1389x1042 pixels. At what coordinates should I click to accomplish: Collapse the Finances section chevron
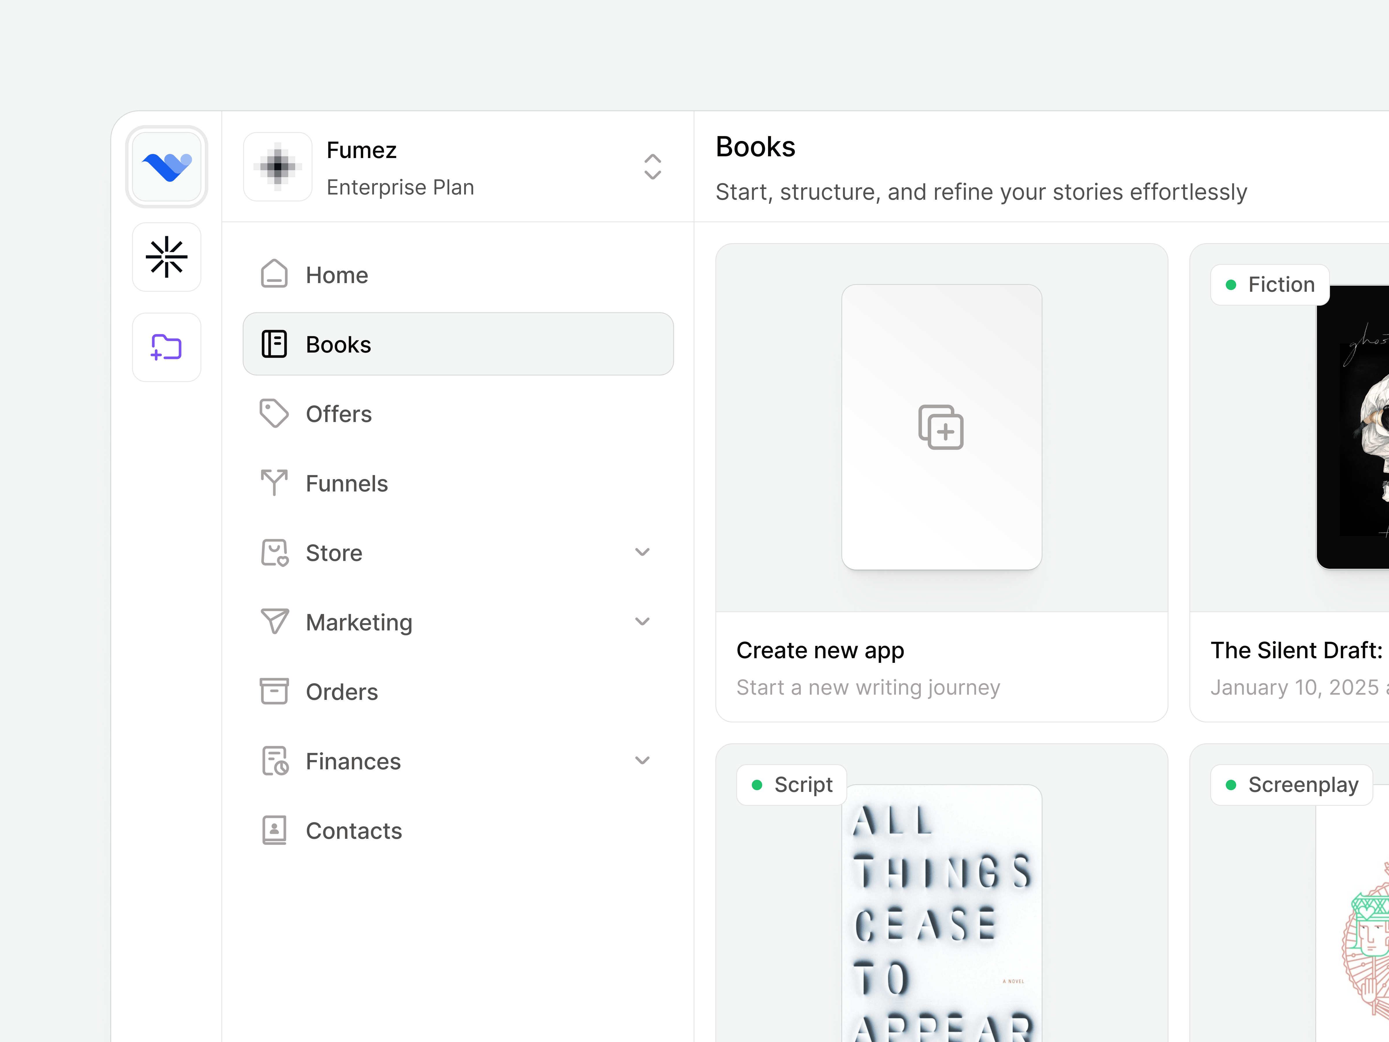(642, 760)
